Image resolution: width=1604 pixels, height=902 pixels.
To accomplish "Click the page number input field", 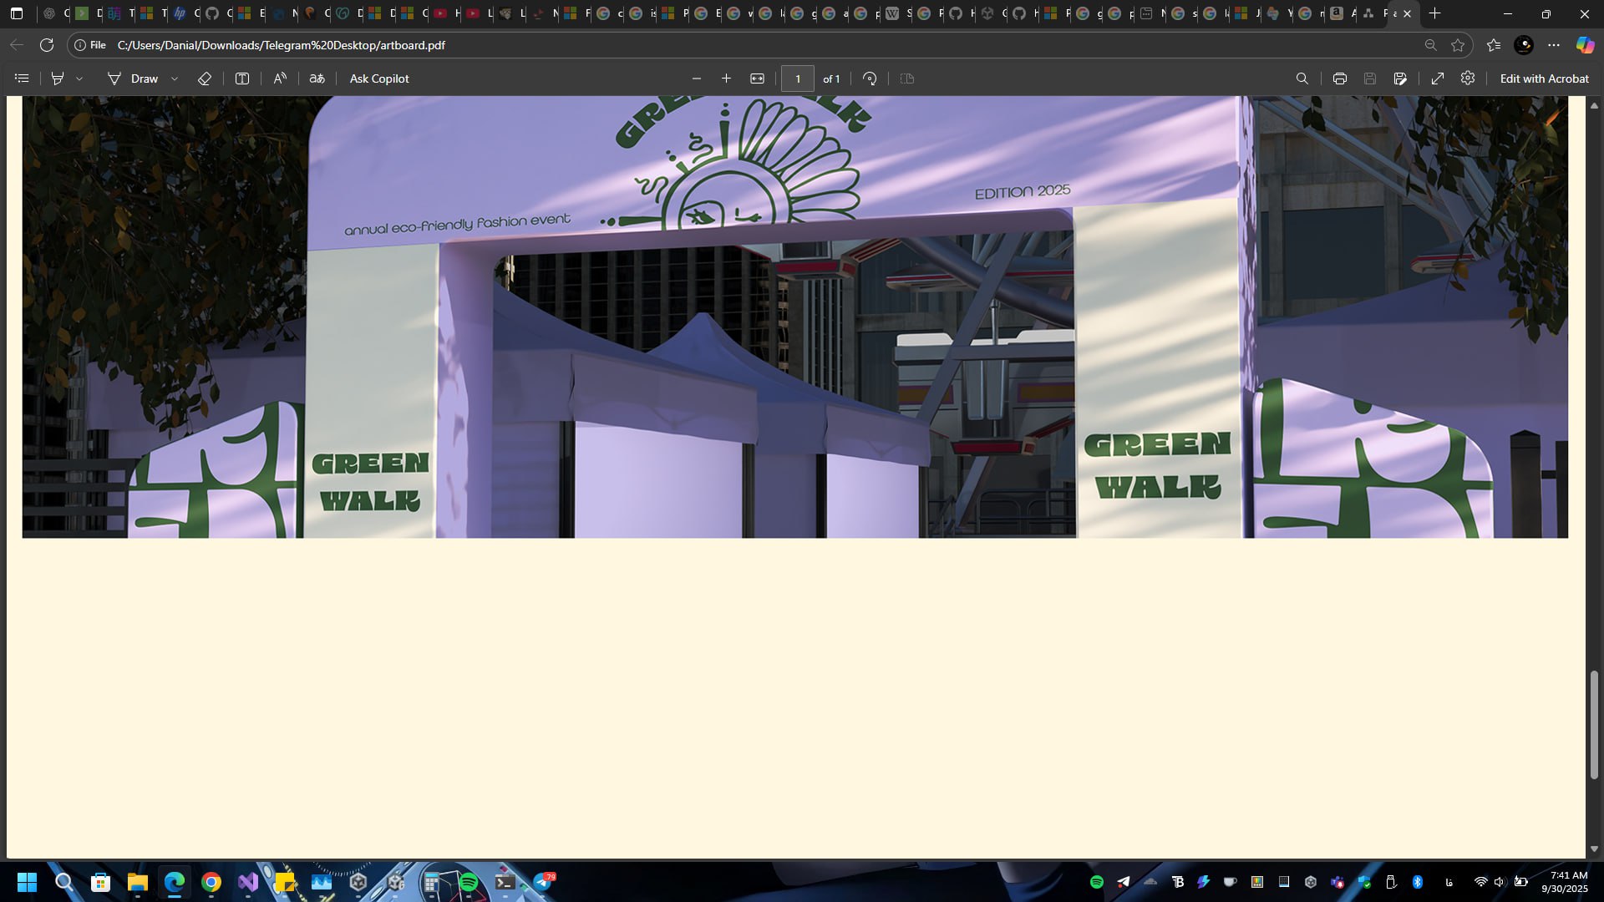I will [798, 79].
